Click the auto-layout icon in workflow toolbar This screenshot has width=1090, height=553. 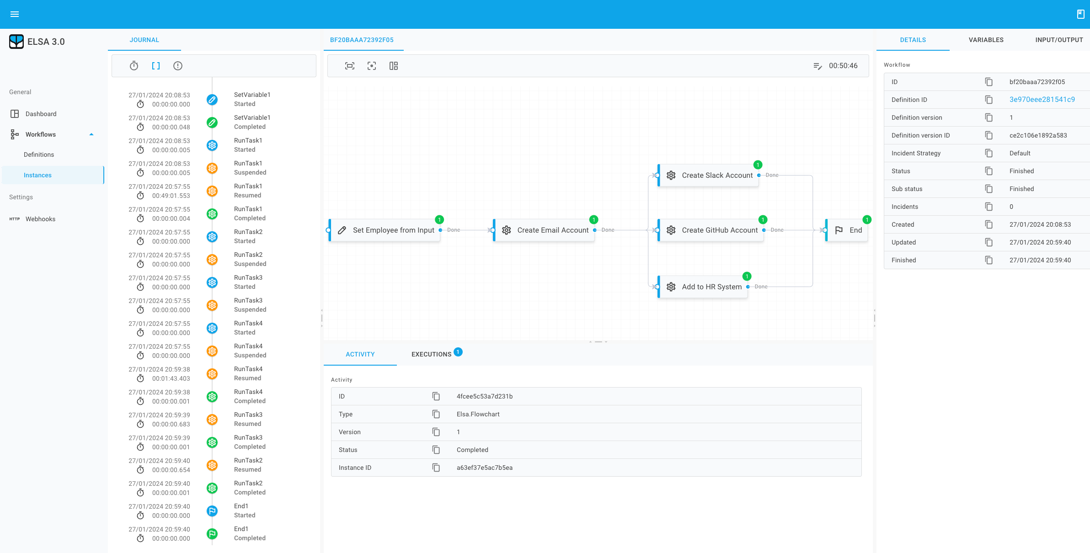click(394, 66)
